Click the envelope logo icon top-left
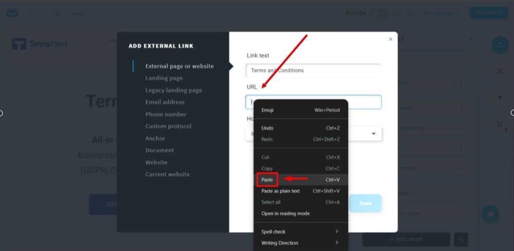 (12, 13)
